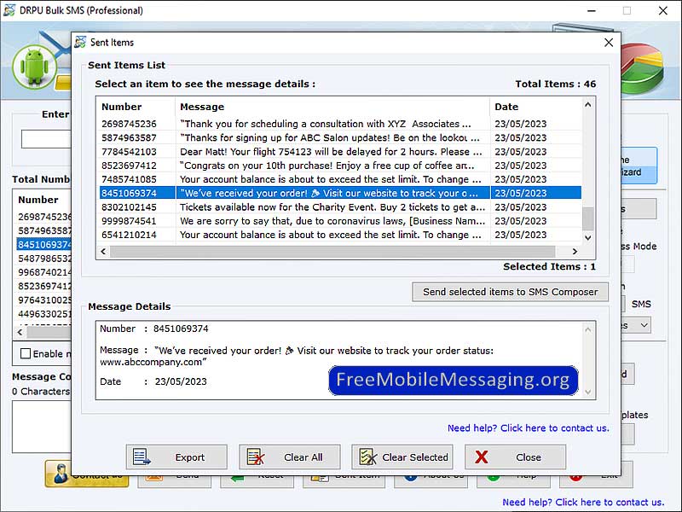Click the DRPU Bulk SMS title bar icon
The image size is (682, 512).
(x=9, y=10)
